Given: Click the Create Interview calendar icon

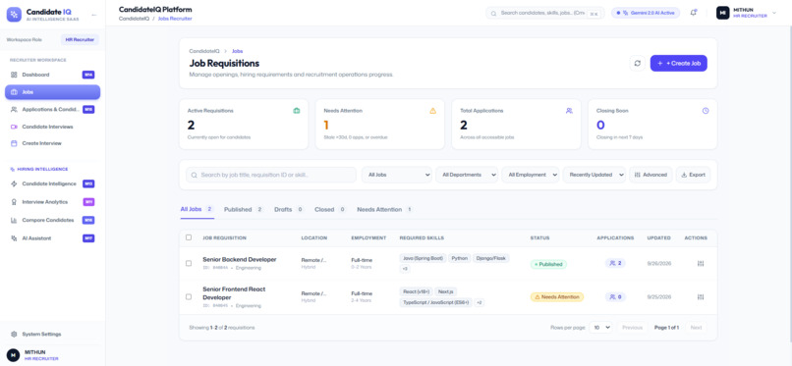Looking at the screenshot, I should (14, 143).
